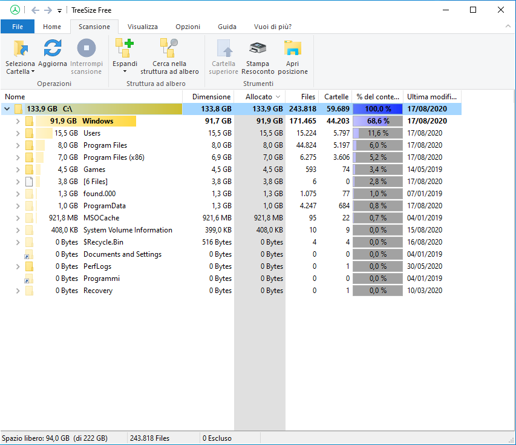Screen dimensions: 516x445
Task: Open the Seleziona Cartella dropdown arrow
Action: tap(33, 71)
